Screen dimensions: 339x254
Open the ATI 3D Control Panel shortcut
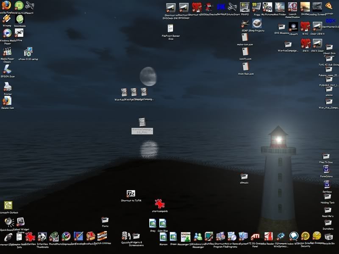coord(255,237)
